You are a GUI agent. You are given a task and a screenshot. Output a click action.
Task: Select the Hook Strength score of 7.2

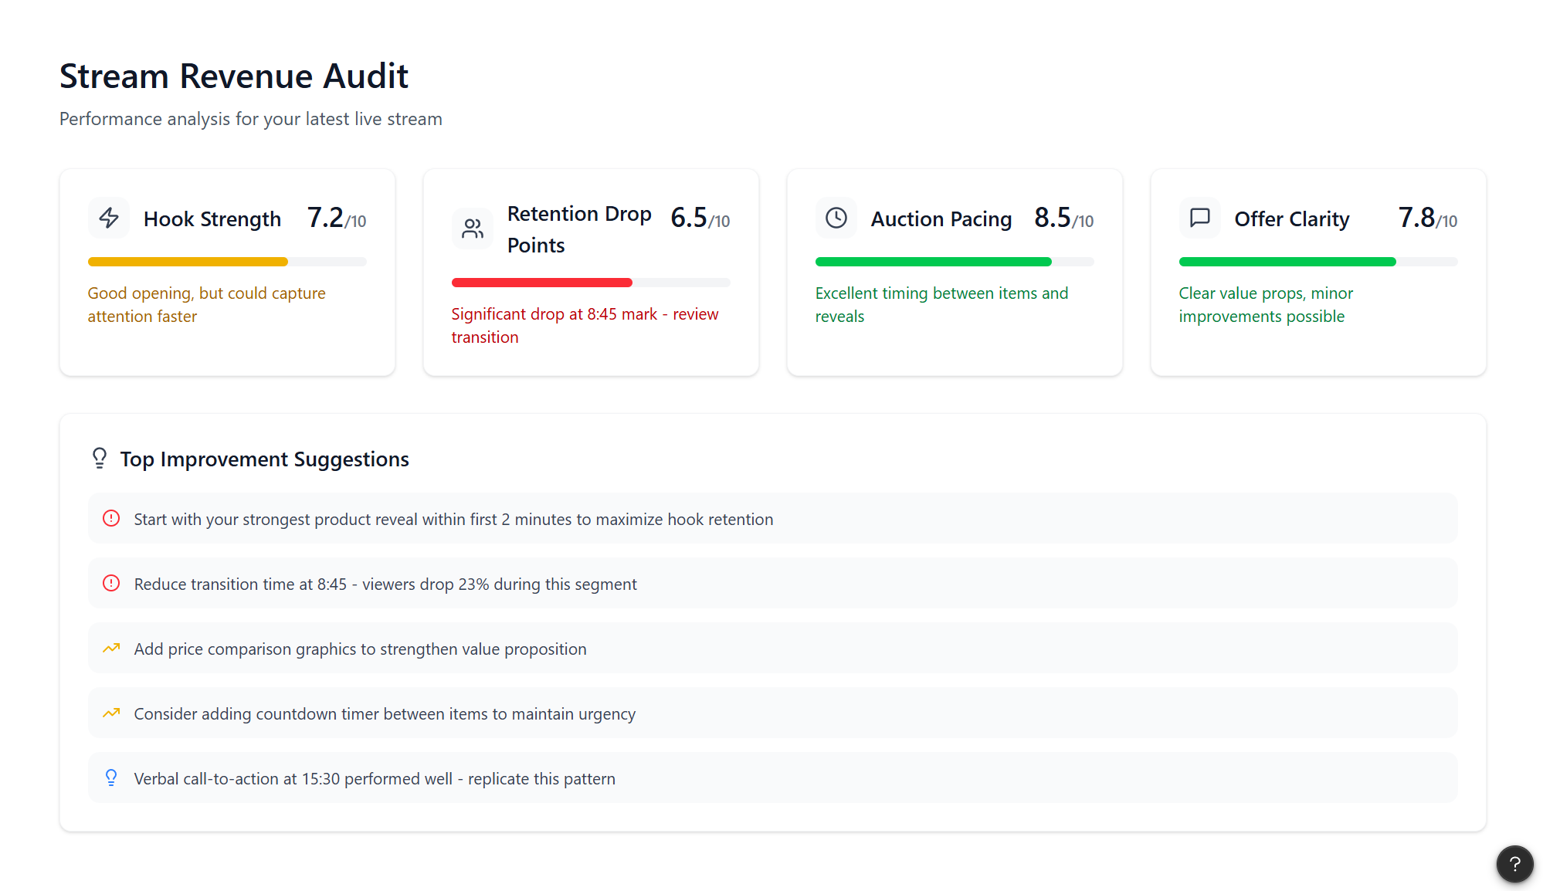point(324,217)
